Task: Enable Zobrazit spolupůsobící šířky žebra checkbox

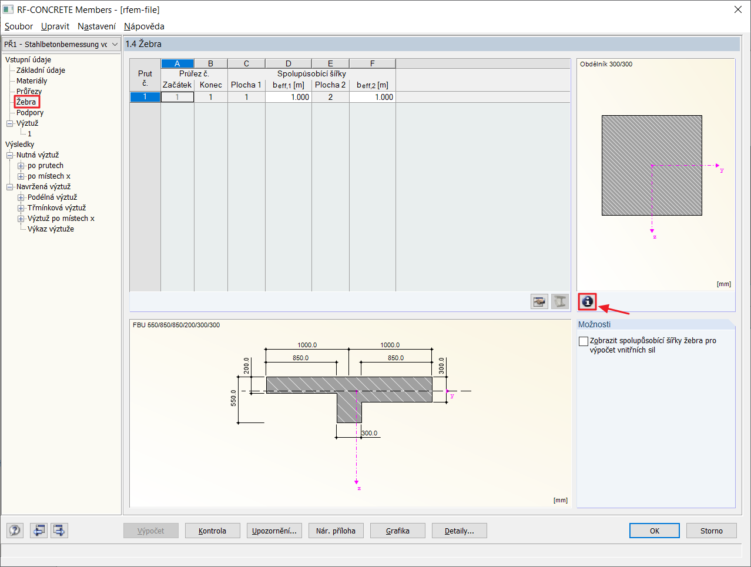Action: [584, 341]
